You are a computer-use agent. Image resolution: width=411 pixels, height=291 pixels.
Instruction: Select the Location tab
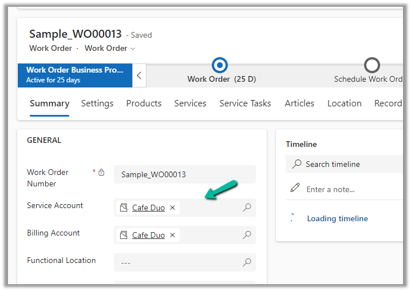[x=344, y=103]
